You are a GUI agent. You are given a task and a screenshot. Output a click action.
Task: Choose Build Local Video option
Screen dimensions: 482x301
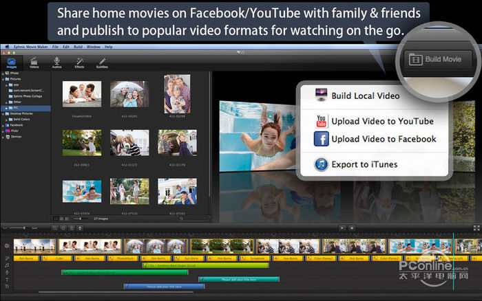tap(365, 96)
